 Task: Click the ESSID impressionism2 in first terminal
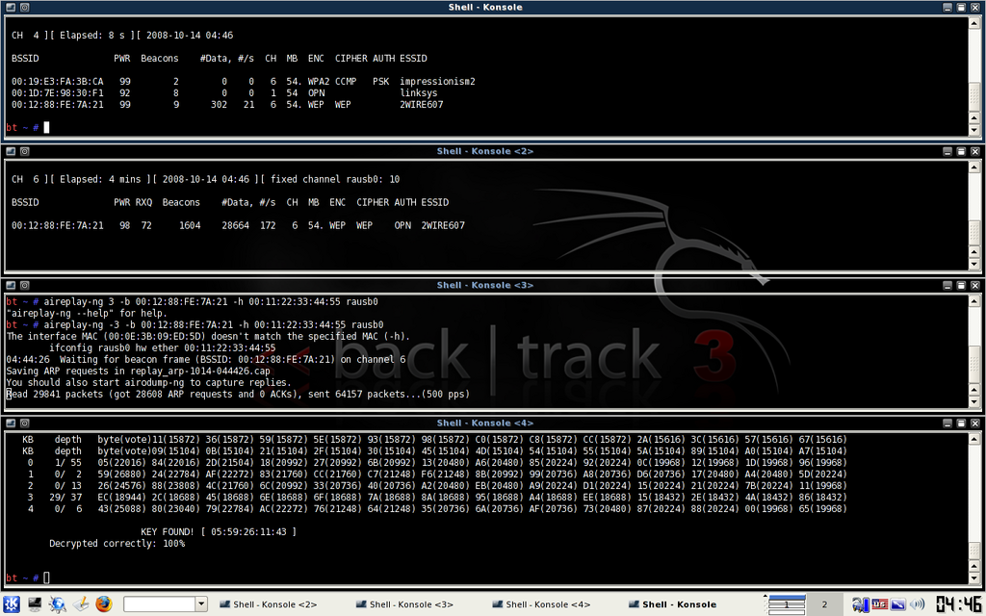pyautogui.click(x=438, y=82)
